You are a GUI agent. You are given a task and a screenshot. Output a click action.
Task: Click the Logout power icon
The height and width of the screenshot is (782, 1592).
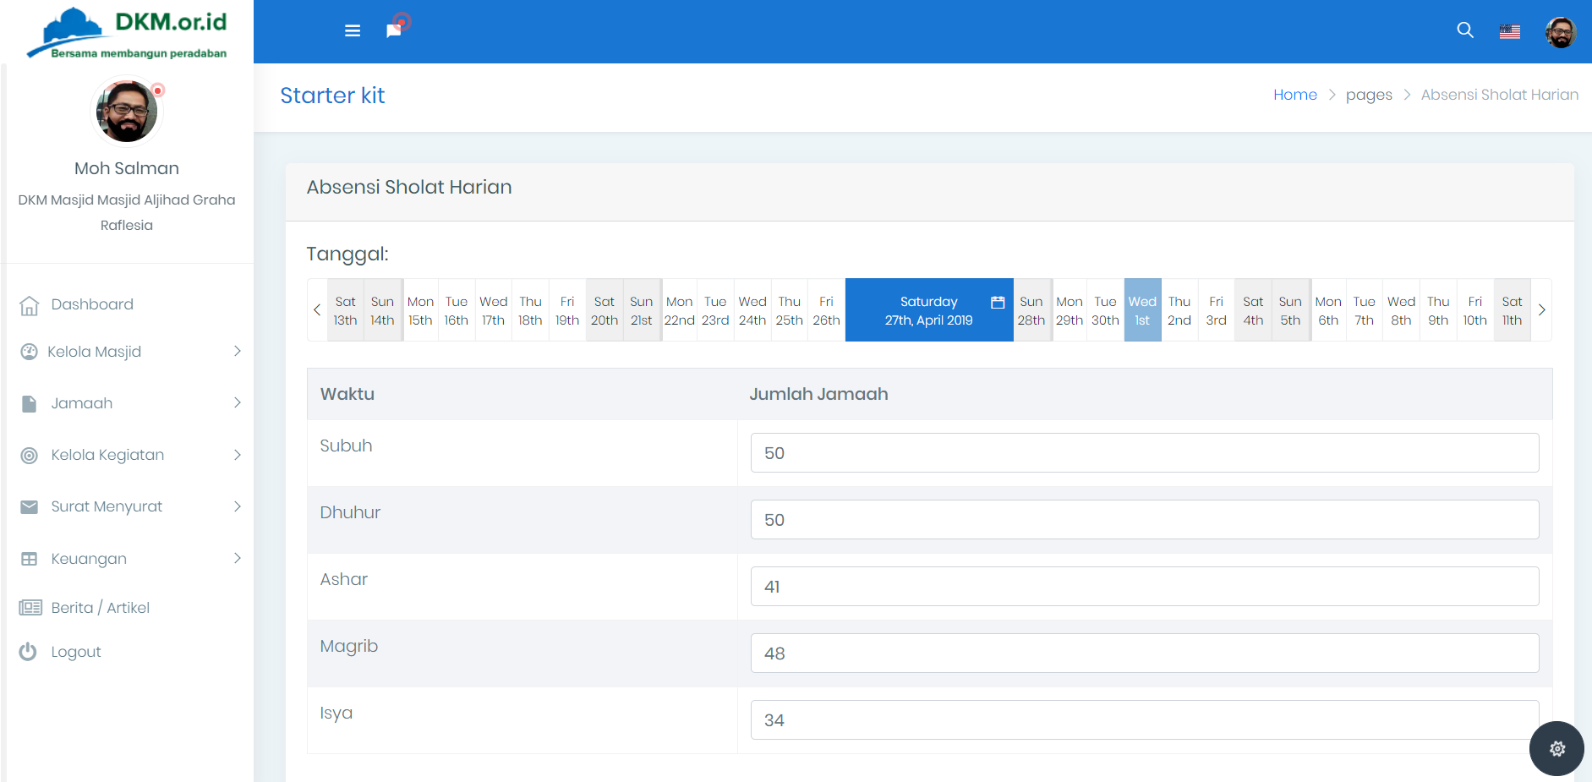coord(29,652)
